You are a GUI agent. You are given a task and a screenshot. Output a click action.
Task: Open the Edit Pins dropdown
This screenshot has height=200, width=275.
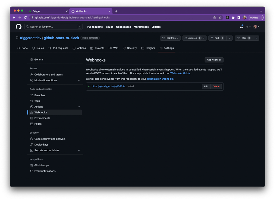click(170, 38)
